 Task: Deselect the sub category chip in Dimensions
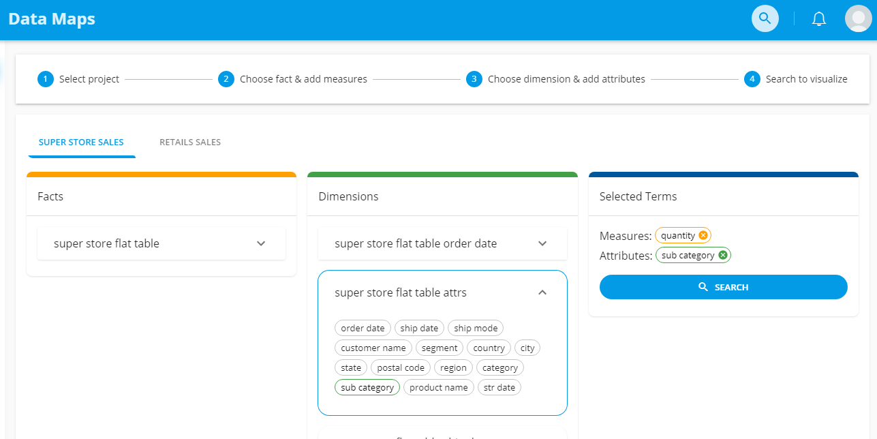tap(367, 387)
